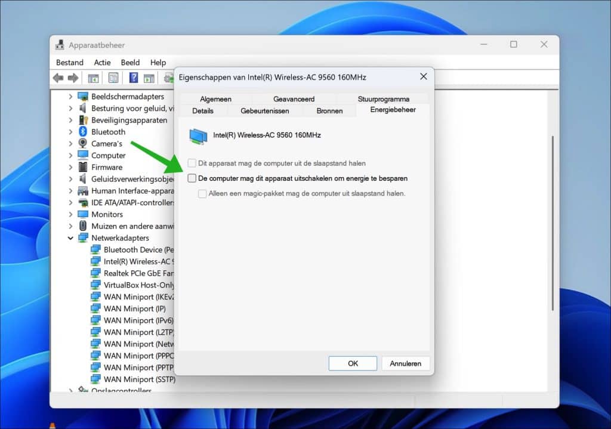Select the Realtek PCIe GbE adapter icon
This screenshot has height=429, width=611.
pos(95,273)
